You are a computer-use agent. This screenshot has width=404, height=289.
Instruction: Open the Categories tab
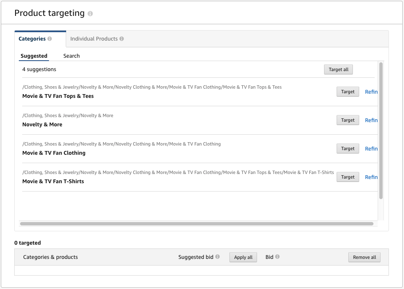coord(32,39)
